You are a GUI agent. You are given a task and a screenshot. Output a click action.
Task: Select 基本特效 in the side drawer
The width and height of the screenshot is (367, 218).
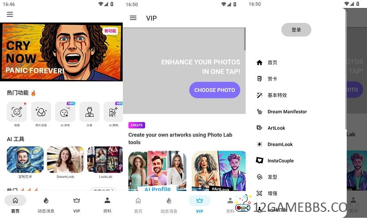tap(277, 96)
